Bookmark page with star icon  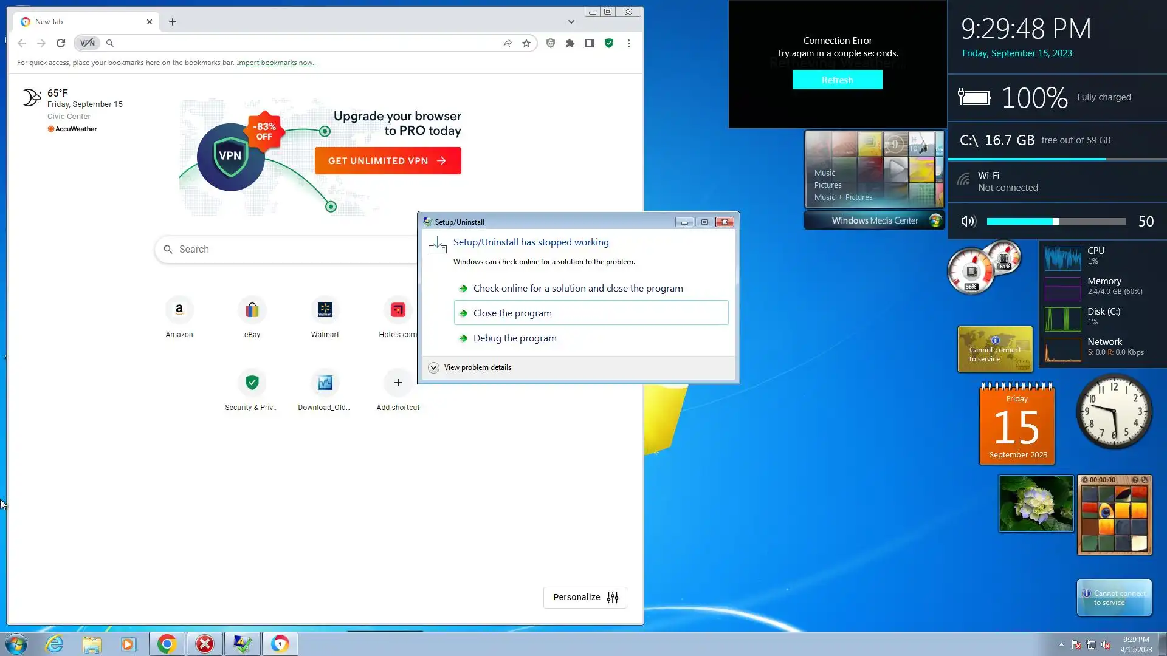click(x=526, y=43)
